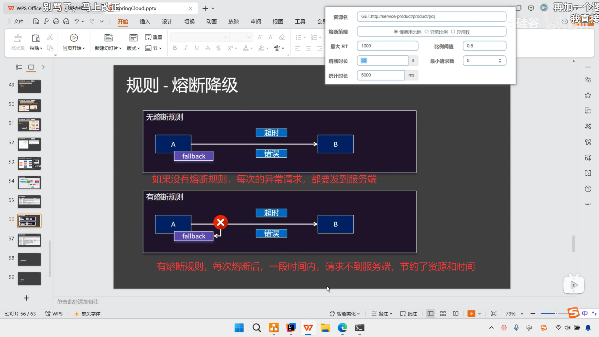Open the 插入 ribbon tab

point(145,22)
